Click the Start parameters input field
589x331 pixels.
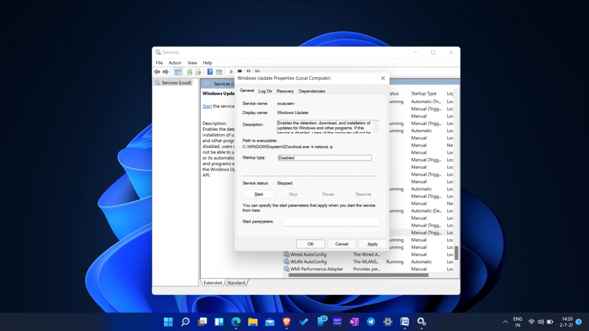click(x=331, y=222)
